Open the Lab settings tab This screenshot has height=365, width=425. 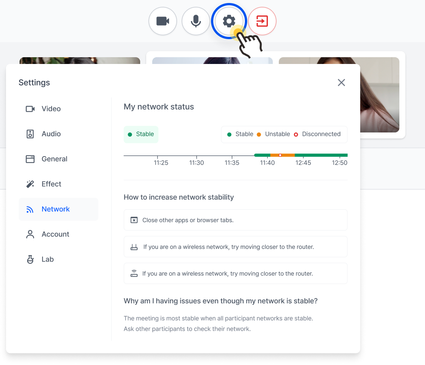coord(58,259)
